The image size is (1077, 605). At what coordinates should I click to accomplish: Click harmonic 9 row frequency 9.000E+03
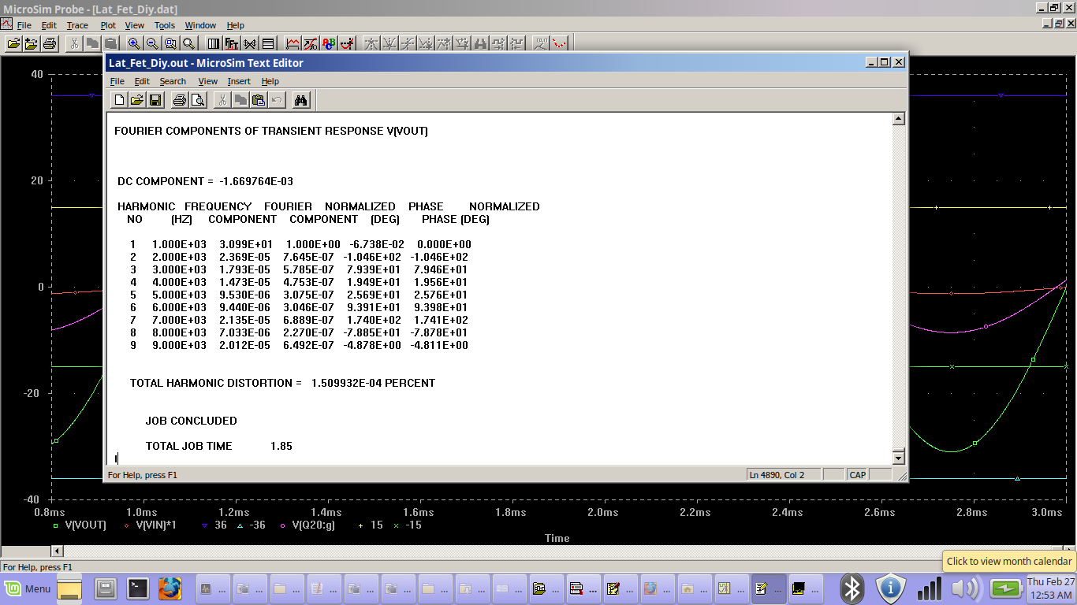click(x=179, y=345)
